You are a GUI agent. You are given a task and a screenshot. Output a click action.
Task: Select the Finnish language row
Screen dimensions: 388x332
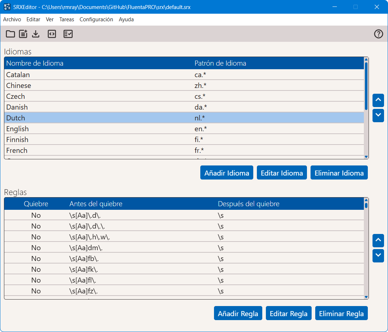[x=184, y=140]
